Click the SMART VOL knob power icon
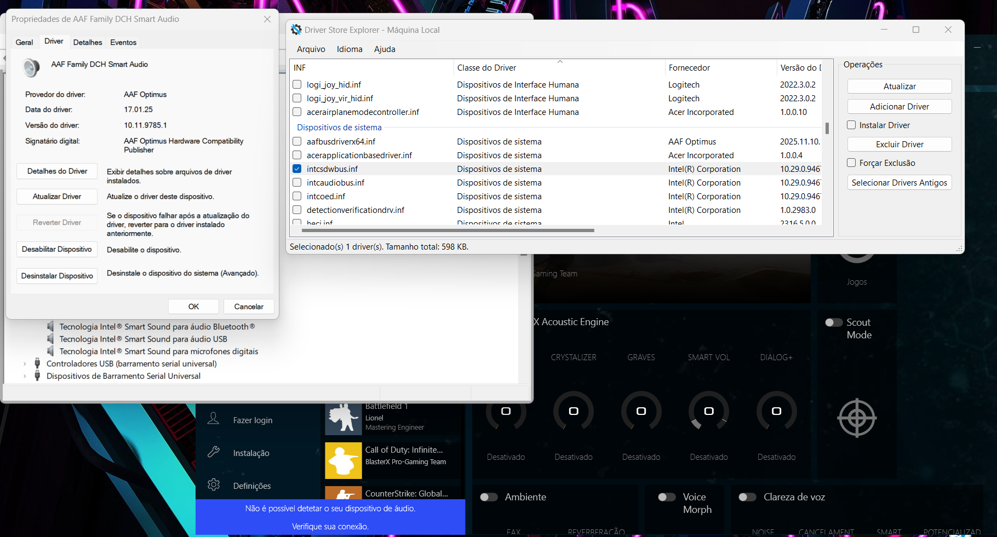This screenshot has height=537, width=997. (709, 411)
